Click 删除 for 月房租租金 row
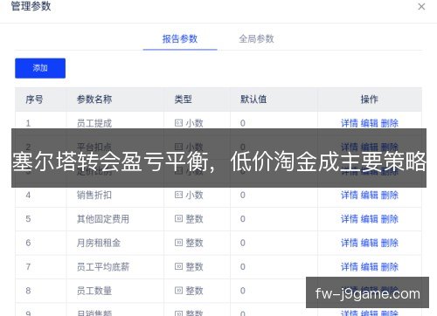 pyautogui.click(x=389, y=243)
